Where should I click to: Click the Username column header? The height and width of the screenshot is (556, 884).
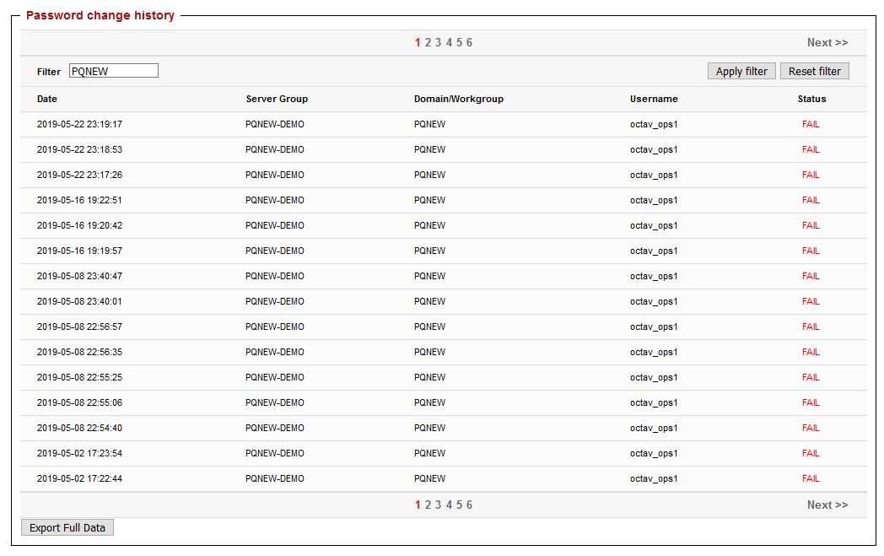click(x=654, y=100)
